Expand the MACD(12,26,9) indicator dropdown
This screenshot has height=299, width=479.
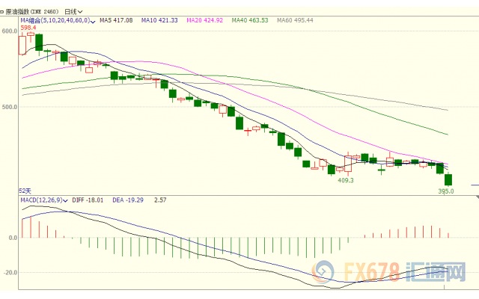point(44,200)
